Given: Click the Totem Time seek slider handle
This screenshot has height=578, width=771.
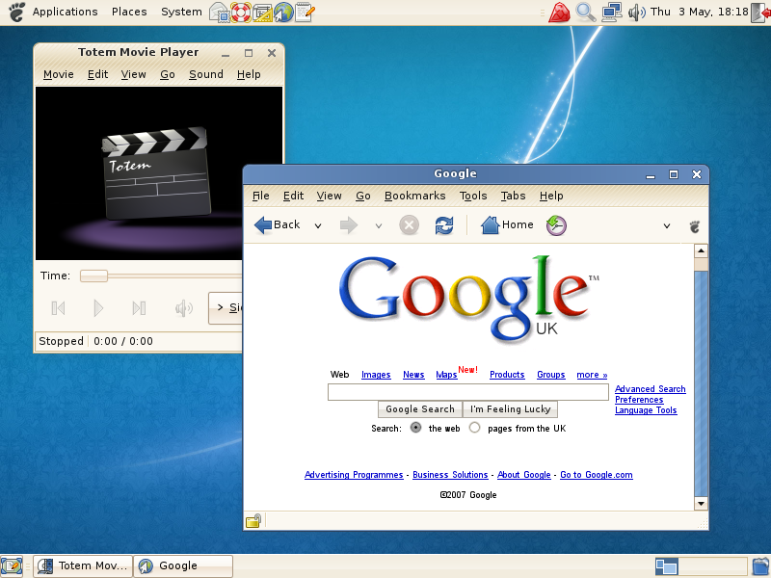Looking at the screenshot, I should click(x=93, y=276).
